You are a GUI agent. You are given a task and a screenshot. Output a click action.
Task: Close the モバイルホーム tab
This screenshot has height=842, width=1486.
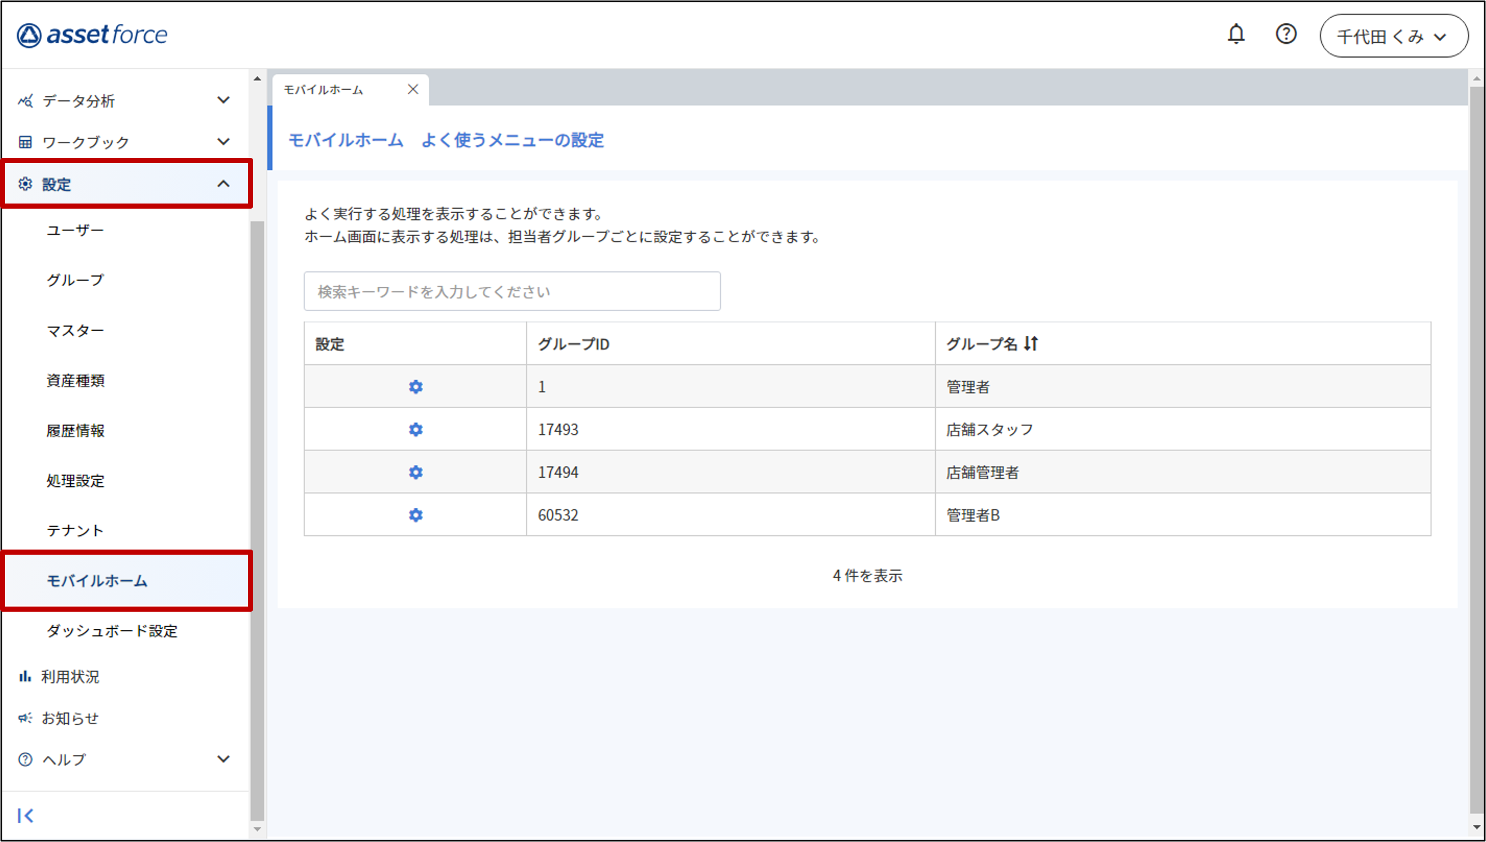click(x=412, y=89)
